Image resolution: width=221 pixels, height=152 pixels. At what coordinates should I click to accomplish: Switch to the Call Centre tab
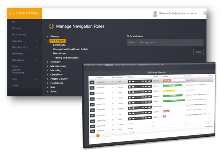coord(109,65)
